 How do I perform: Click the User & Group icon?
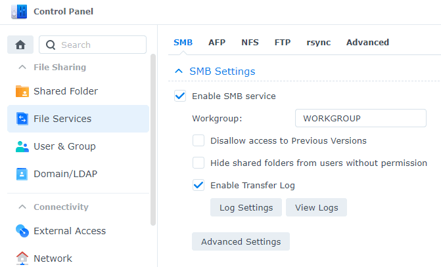tap(22, 146)
